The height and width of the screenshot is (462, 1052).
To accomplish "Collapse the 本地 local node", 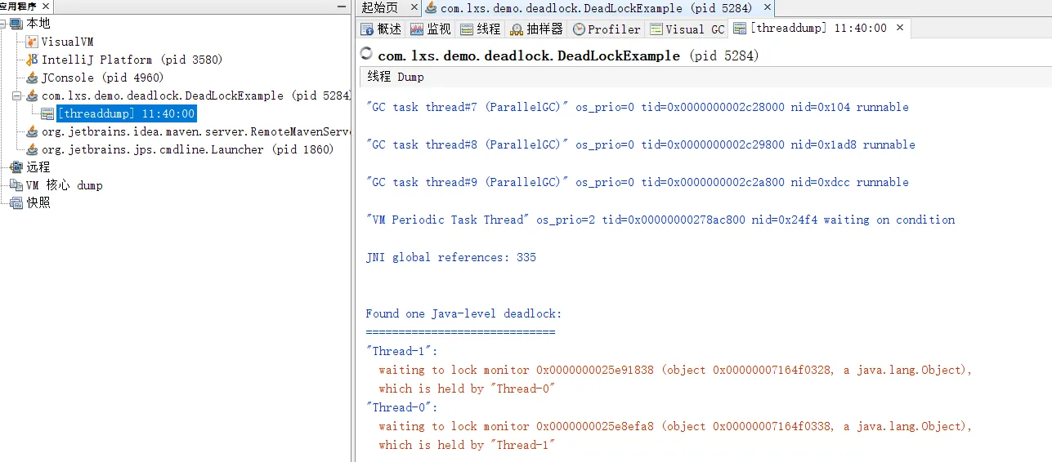I will (4, 24).
